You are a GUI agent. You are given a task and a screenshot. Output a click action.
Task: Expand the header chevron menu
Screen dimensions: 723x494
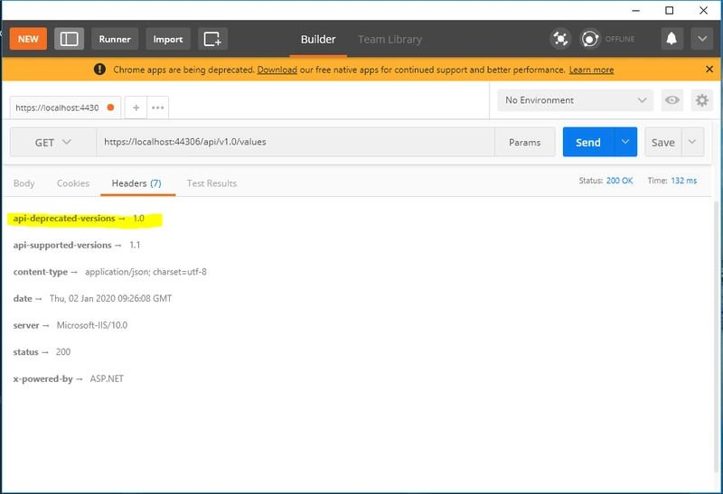point(702,39)
